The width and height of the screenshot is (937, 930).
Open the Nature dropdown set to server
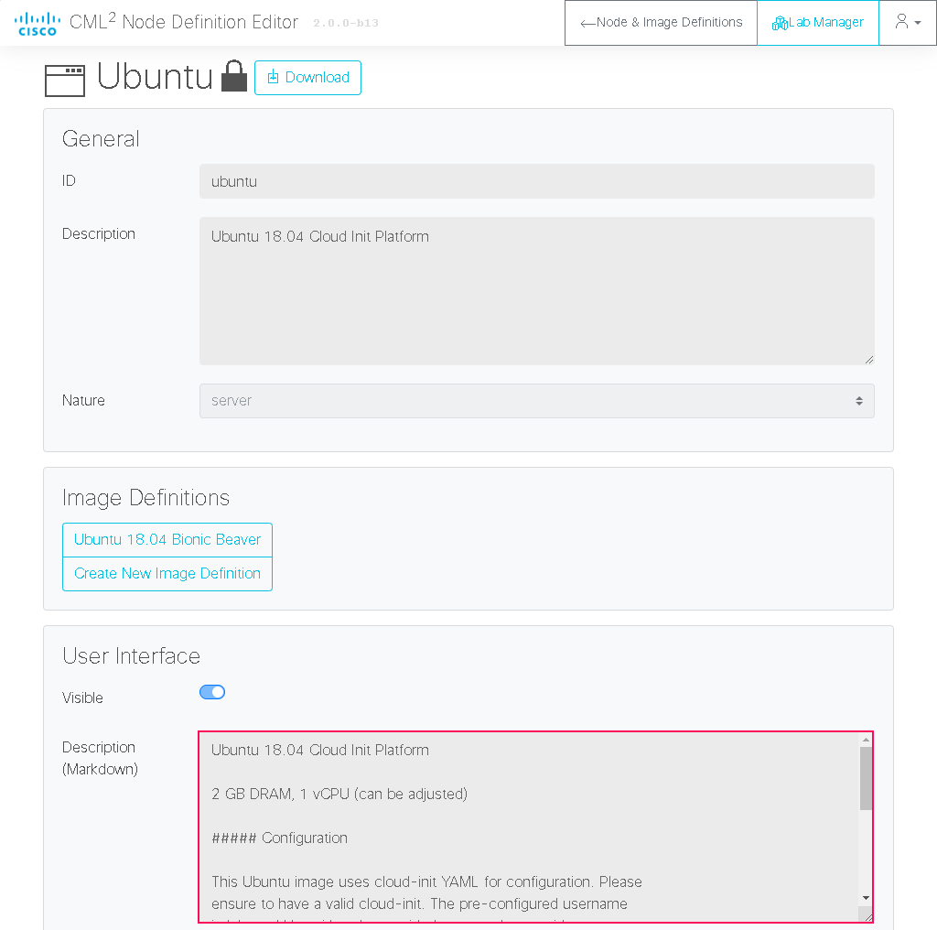click(536, 401)
